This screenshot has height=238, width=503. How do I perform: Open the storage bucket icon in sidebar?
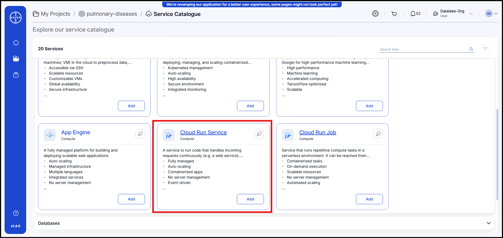click(x=16, y=75)
